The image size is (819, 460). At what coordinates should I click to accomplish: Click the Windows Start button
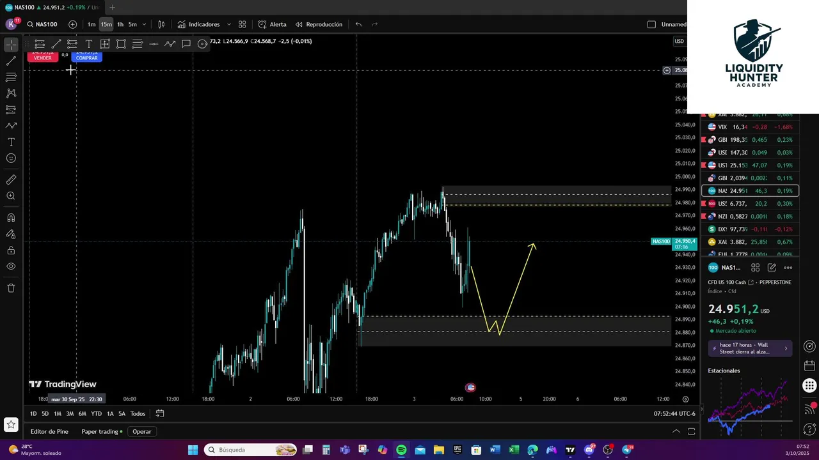pos(193,450)
